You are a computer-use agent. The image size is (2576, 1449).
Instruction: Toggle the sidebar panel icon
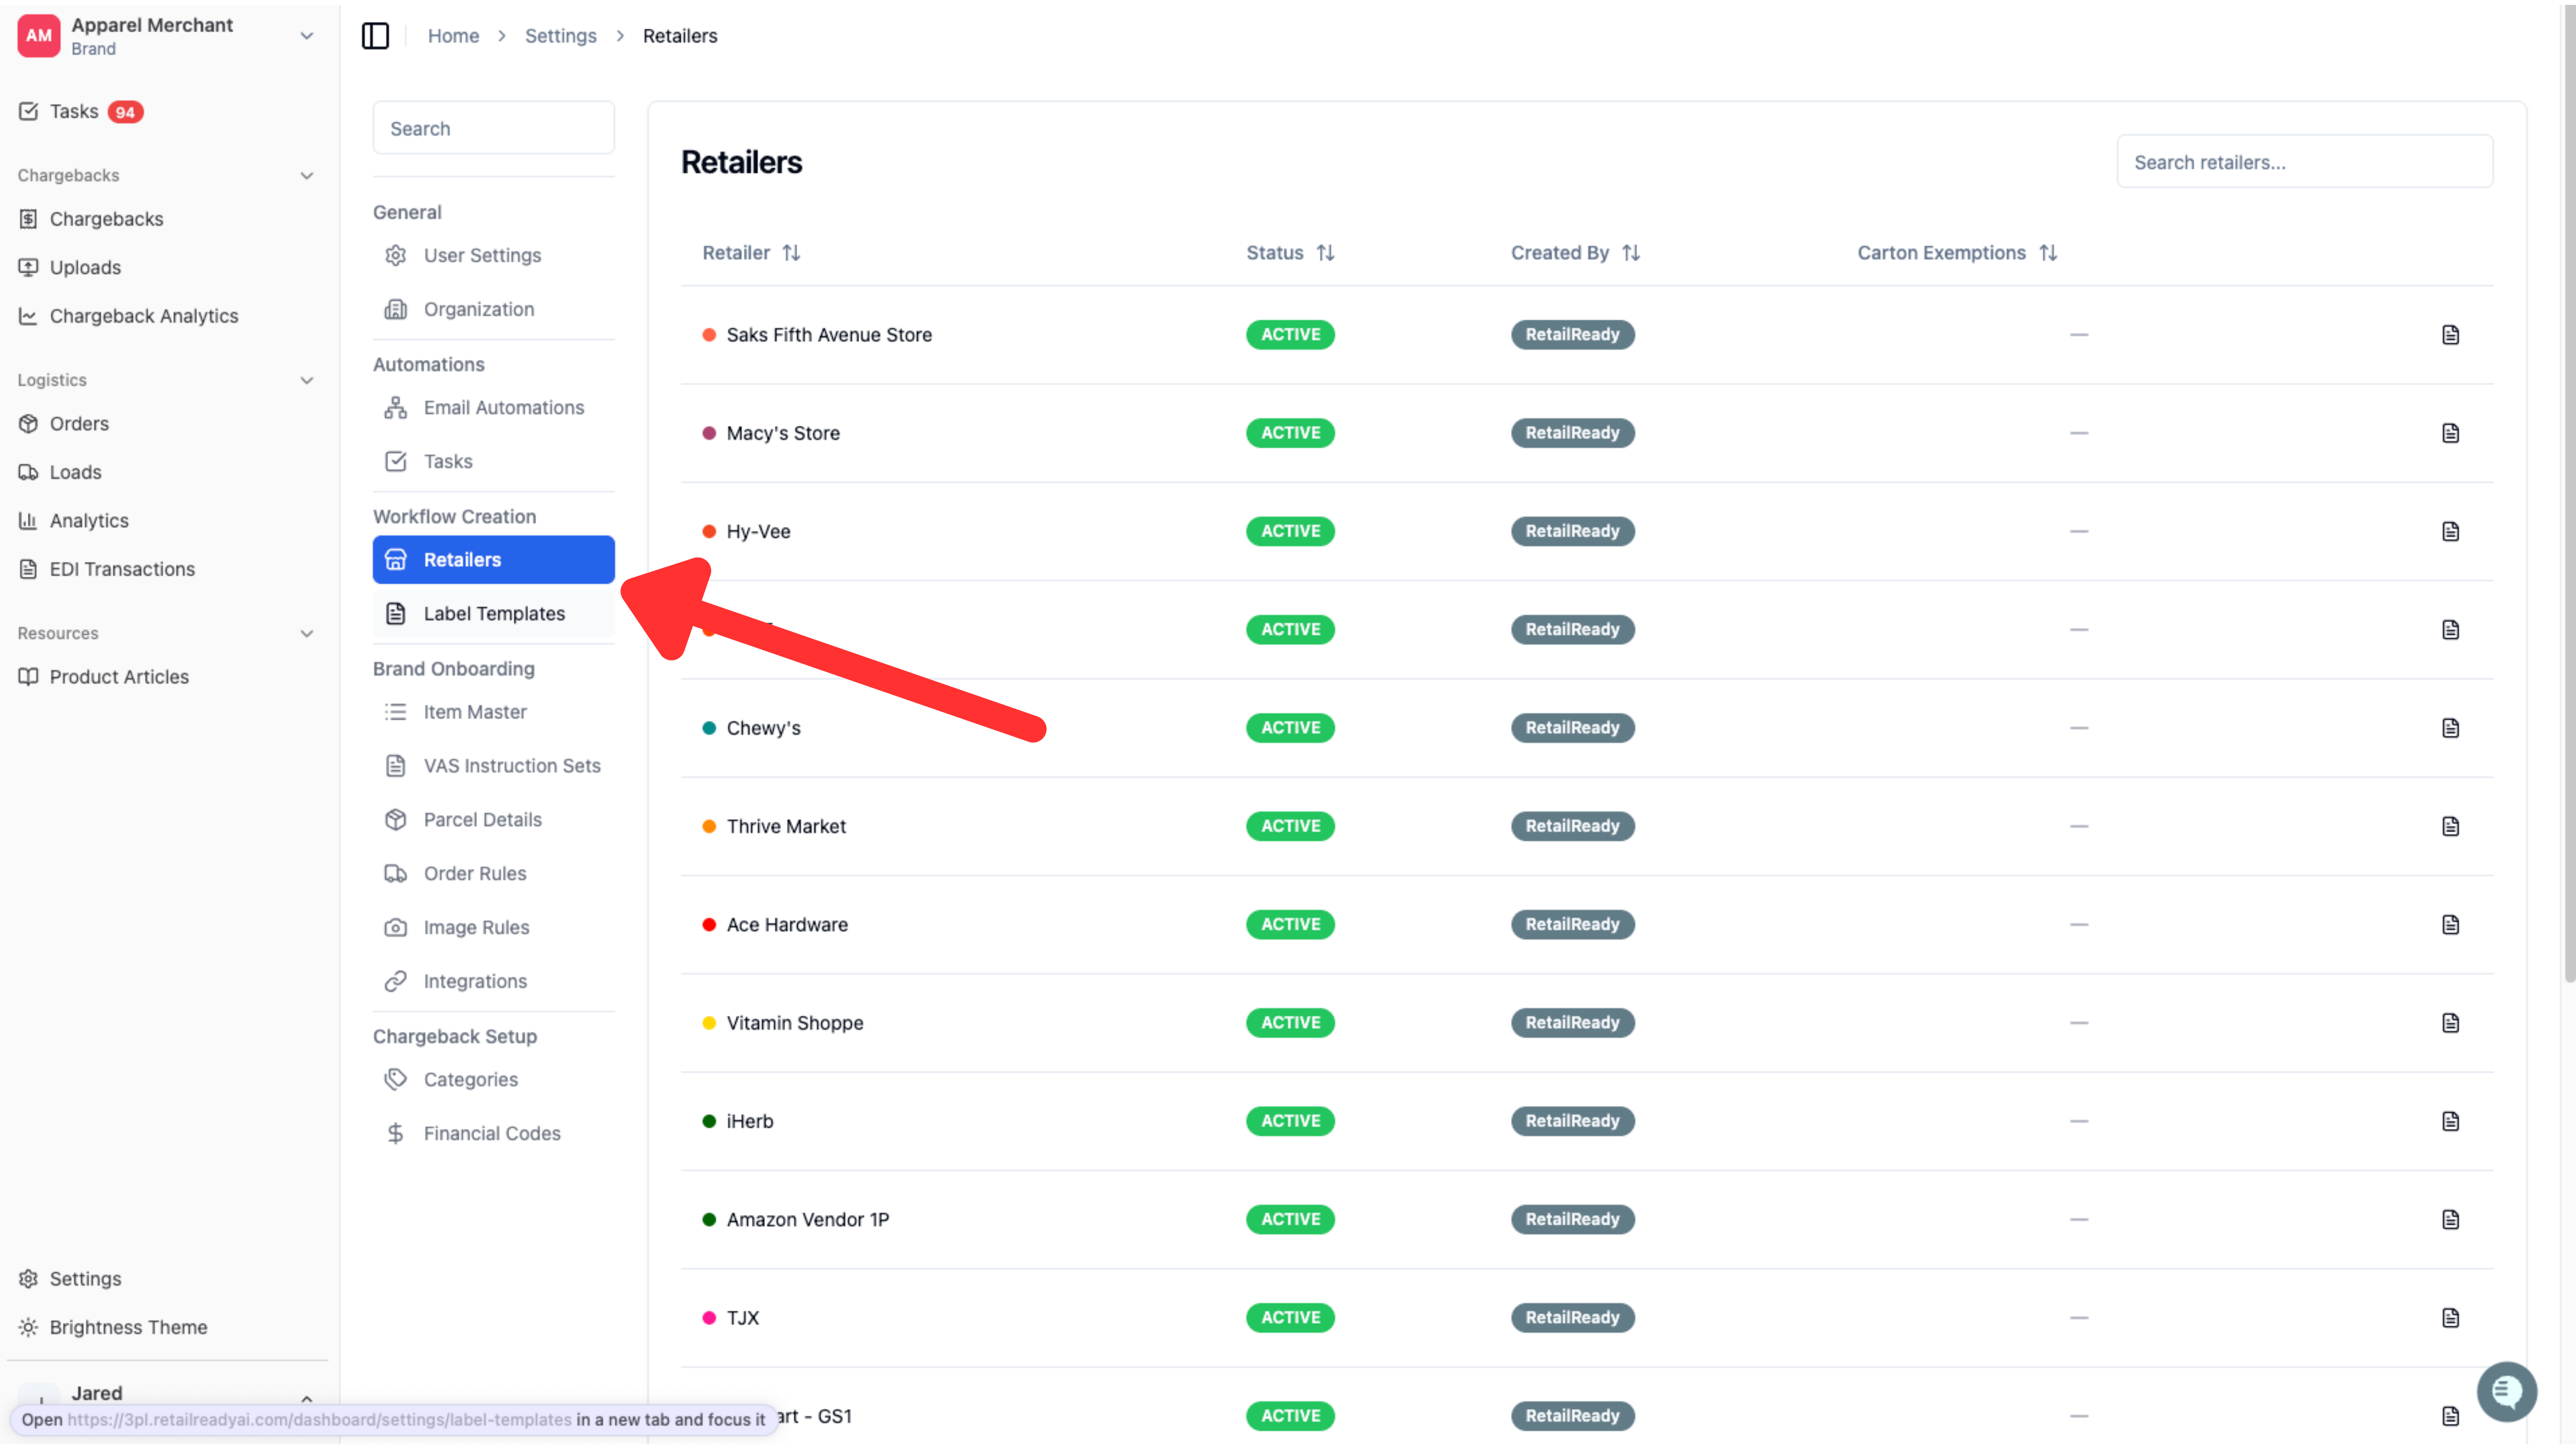tap(375, 36)
